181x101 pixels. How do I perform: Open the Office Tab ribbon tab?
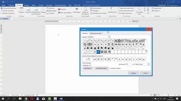click(77, 5)
